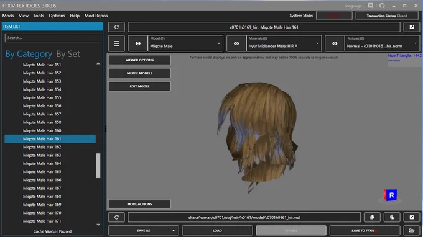Switch item list to By Category
Viewport: 423px width, 237px height.
pos(29,54)
